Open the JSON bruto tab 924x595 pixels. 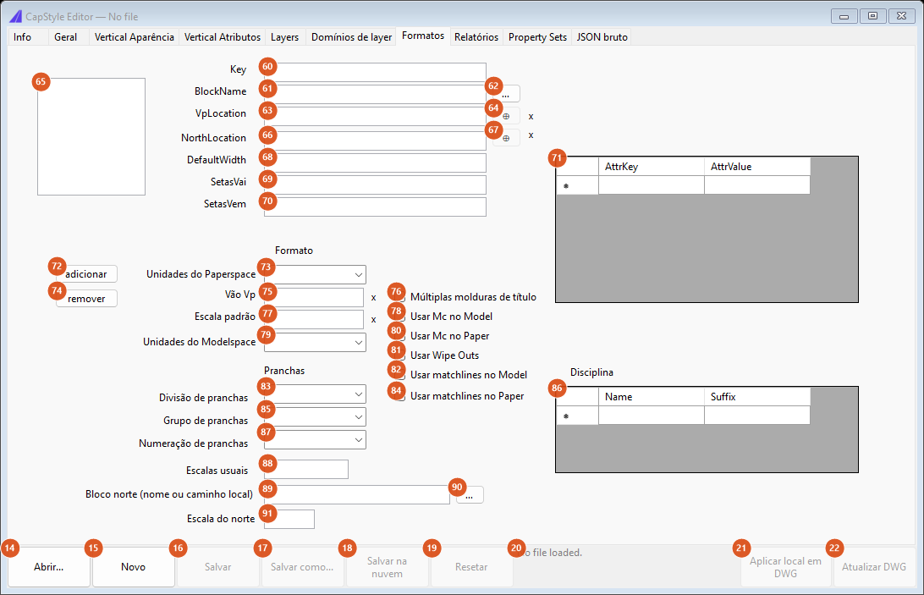602,37
